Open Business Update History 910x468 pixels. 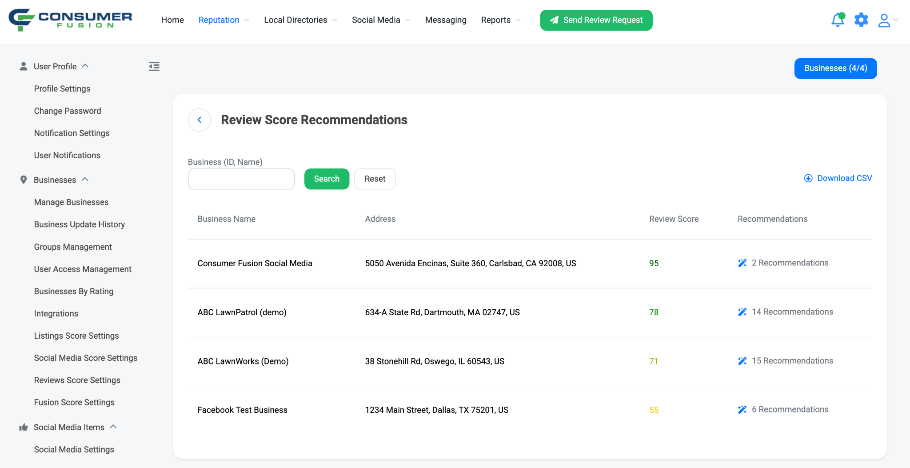(80, 224)
